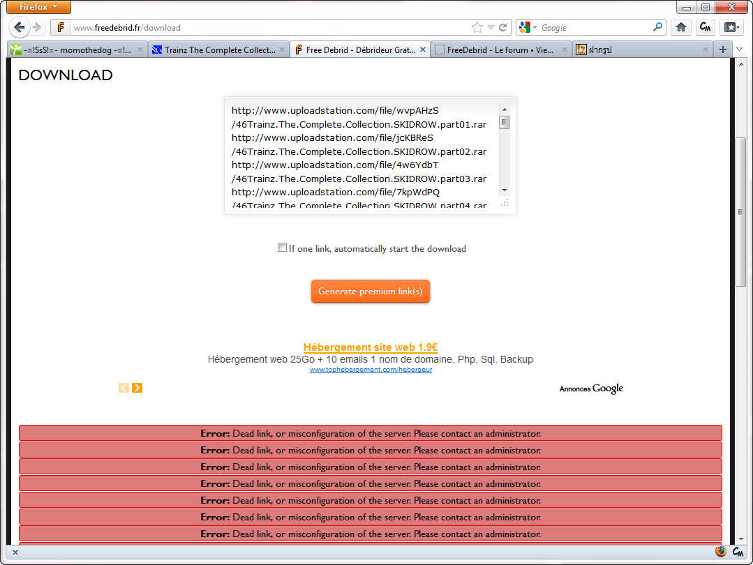
Task: Enable automatically start the download checkbox
Action: (282, 248)
